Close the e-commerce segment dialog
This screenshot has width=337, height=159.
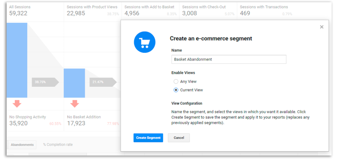(x=322, y=27)
